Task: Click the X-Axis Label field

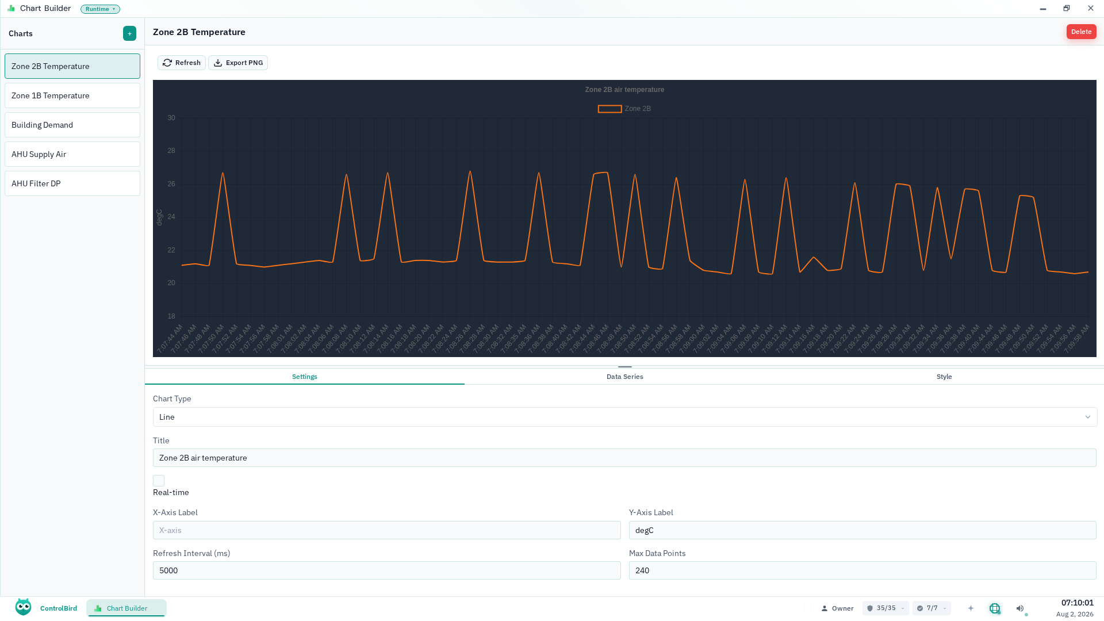Action: pyautogui.click(x=387, y=530)
